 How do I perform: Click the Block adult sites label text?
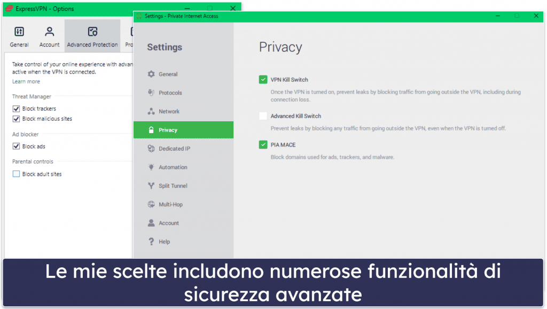[42, 174]
